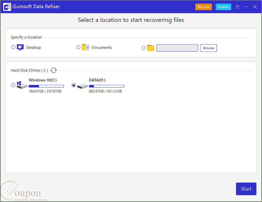262x202 pixels.
Task: Minimize the Data Refixer window
Action: pos(246,7)
